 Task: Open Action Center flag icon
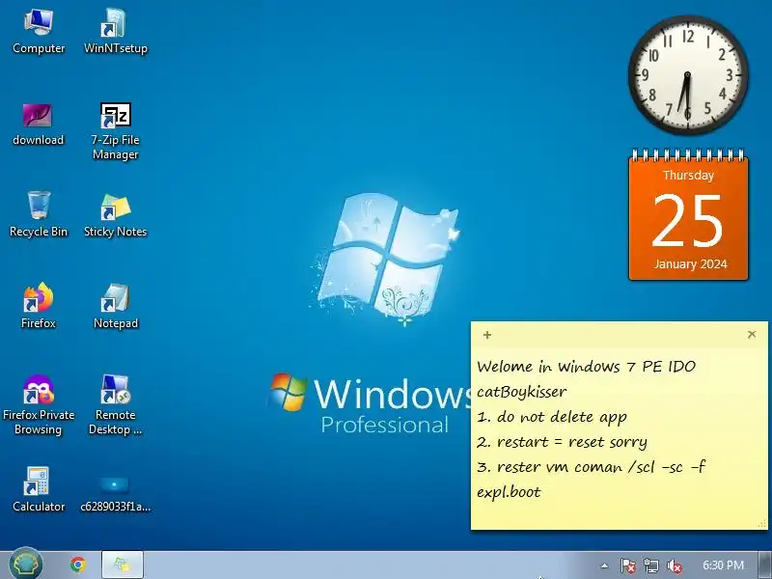click(627, 565)
